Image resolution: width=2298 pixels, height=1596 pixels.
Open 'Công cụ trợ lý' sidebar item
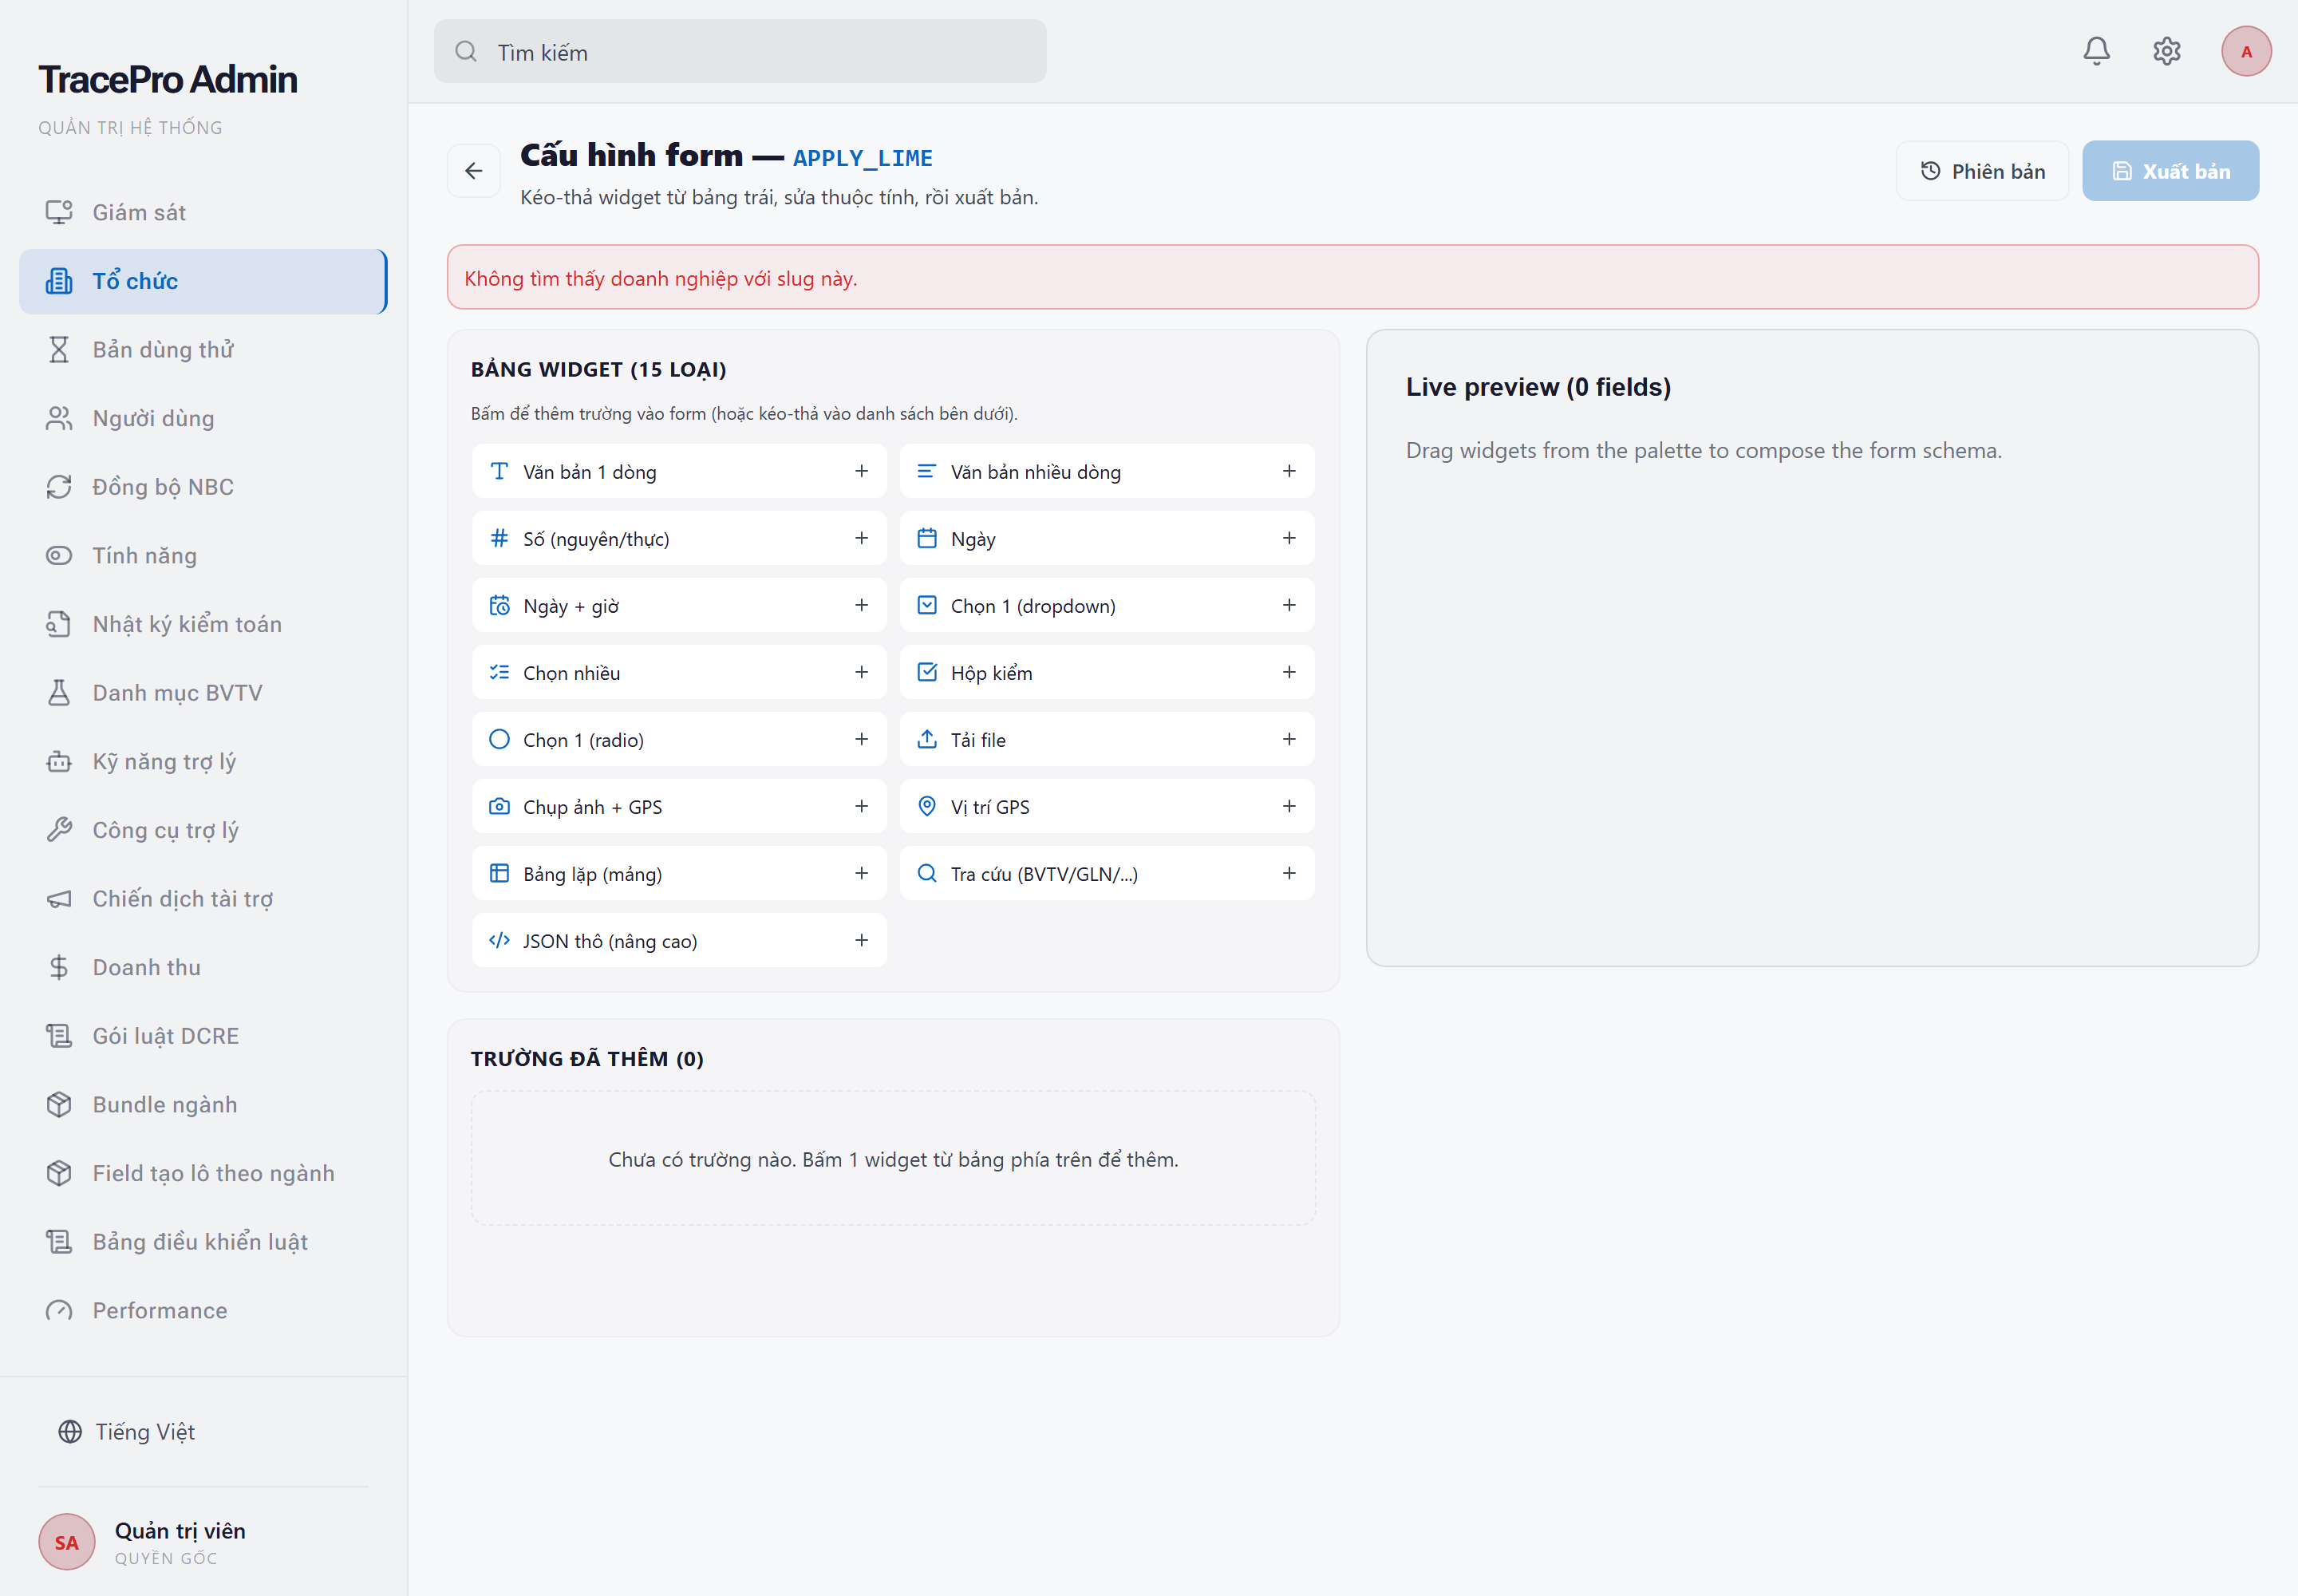tap(203, 830)
